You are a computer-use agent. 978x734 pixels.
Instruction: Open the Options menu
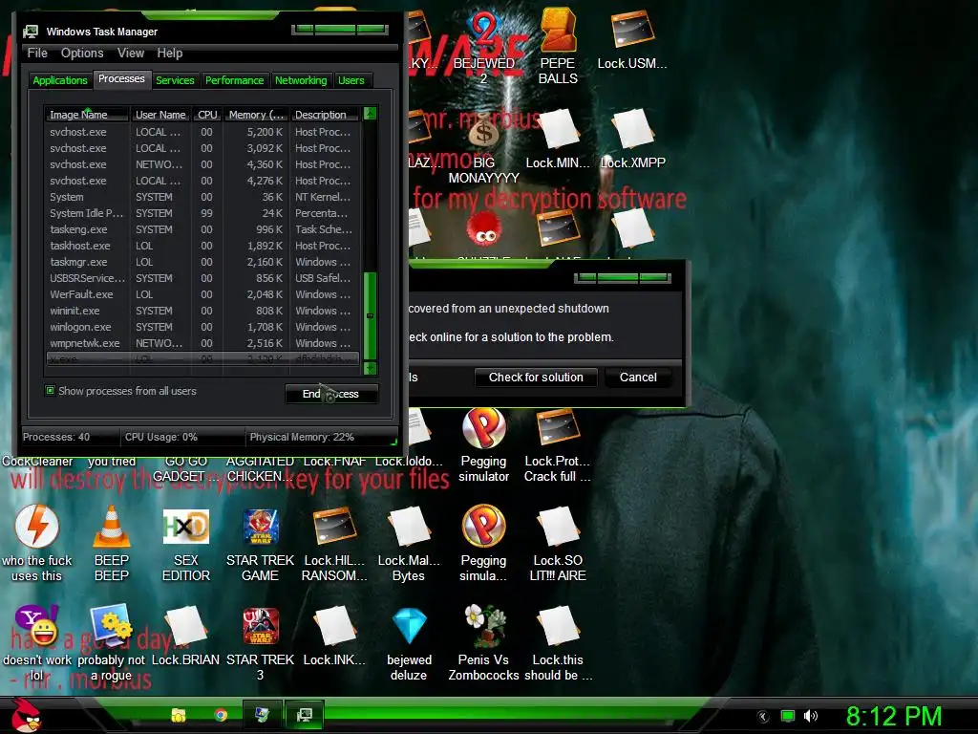pyautogui.click(x=82, y=54)
